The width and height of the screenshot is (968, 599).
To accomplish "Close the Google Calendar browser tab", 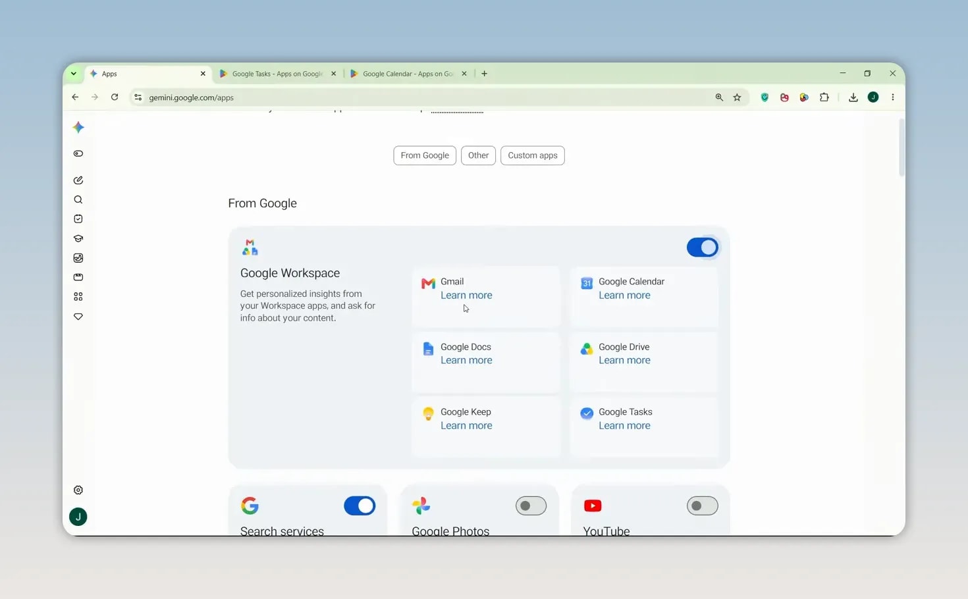I will tap(464, 74).
